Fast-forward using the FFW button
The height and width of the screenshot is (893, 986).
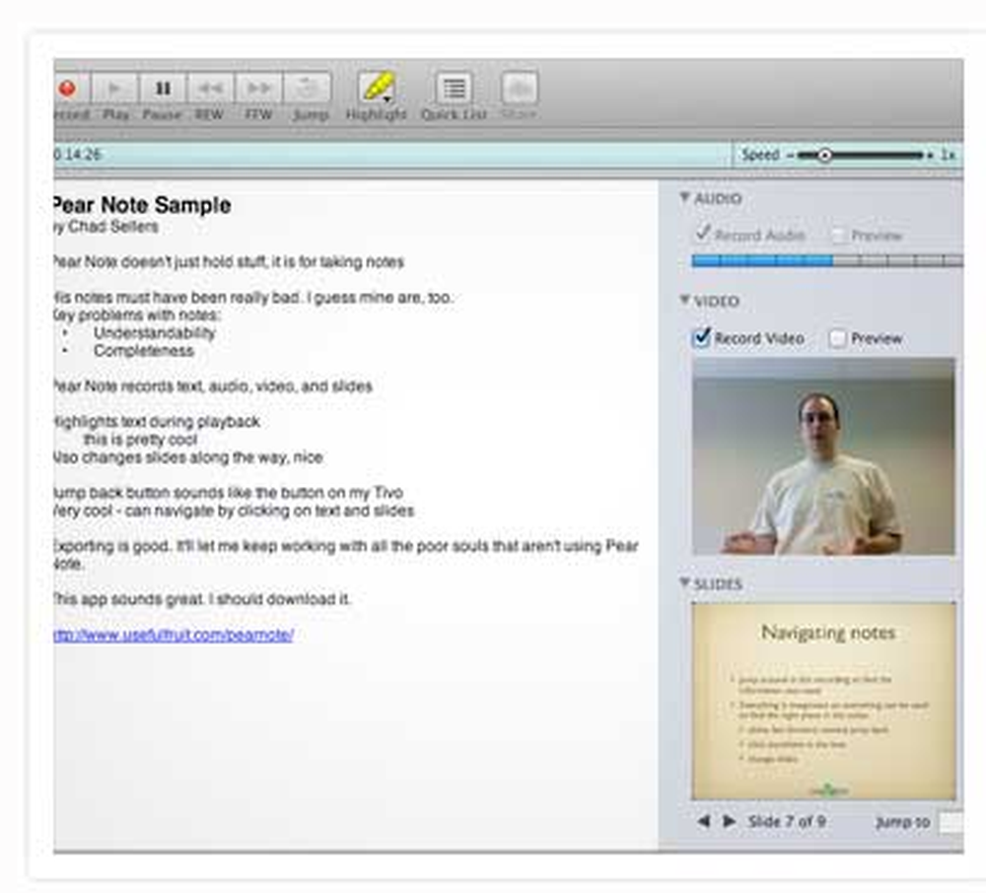pyautogui.click(x=258, y=88)
